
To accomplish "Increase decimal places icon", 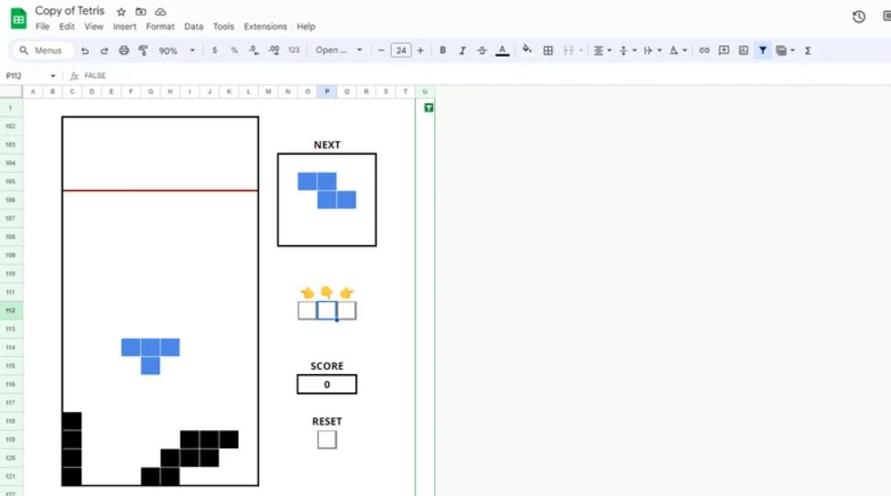I will [273, 50].
